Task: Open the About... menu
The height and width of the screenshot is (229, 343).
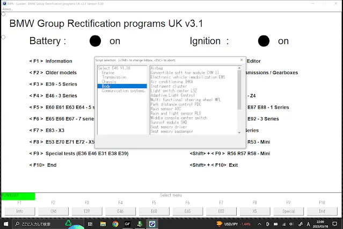Action: tap(8, 9)
